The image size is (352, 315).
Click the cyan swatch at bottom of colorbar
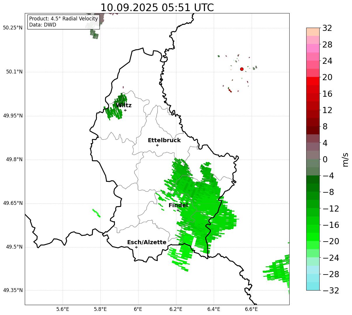click(x=313, y=286)
